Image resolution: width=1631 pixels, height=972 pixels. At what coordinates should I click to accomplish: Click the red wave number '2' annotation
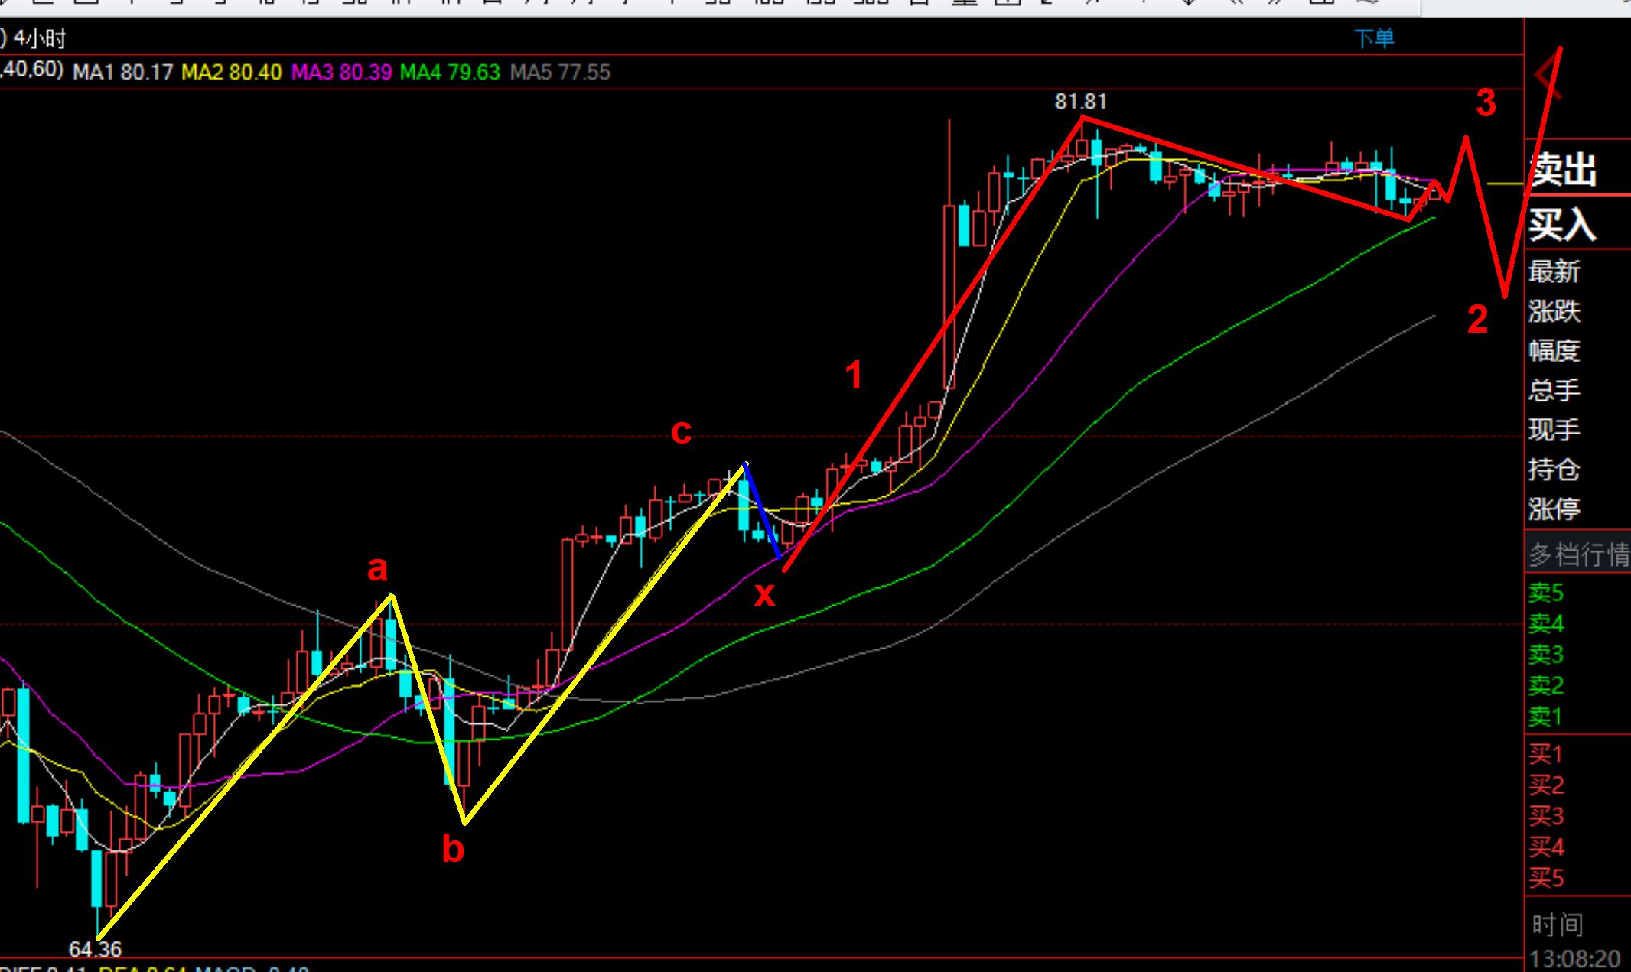(x=1477, y=319)
